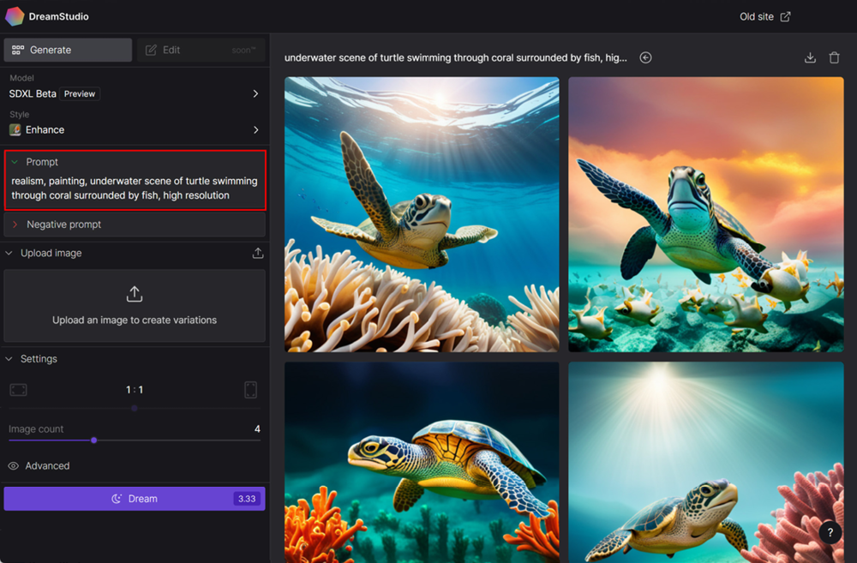Delete the generation with trash icon

coord(834,57)
